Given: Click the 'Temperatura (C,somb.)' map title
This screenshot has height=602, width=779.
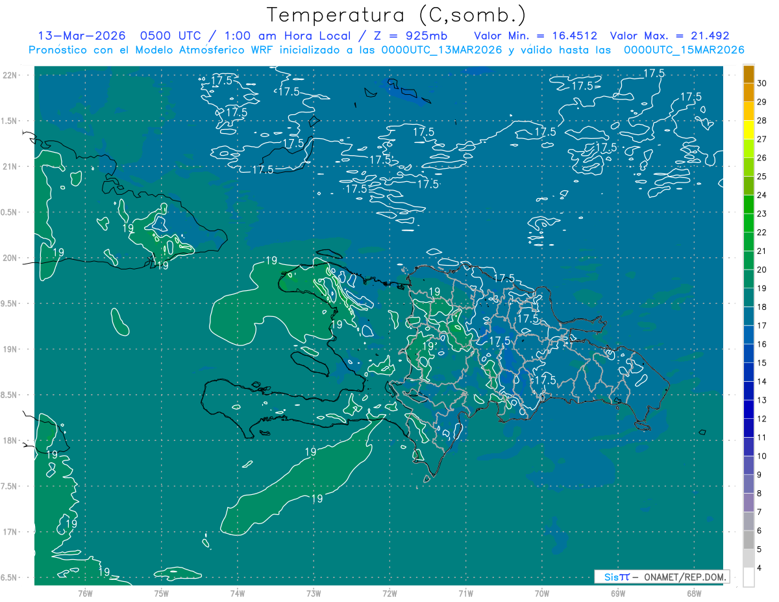Looking at the screenshot, I should pyautogui.click(x=396, y=15).
